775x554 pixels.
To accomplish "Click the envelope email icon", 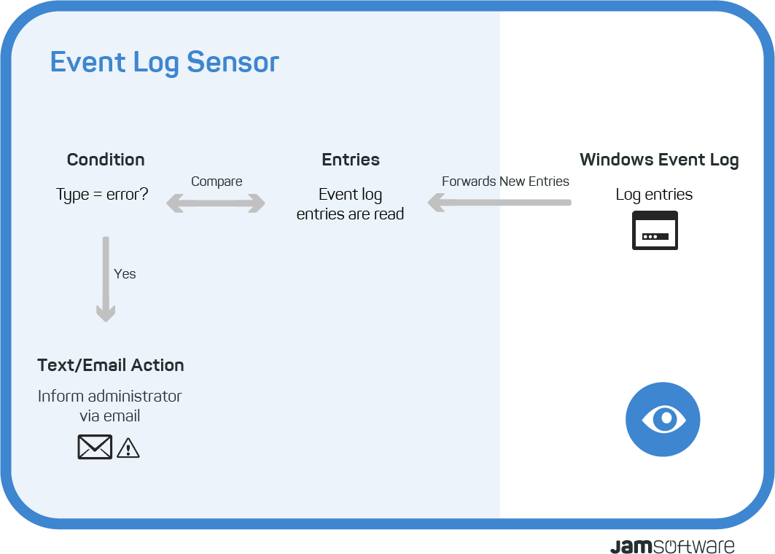I will click(x=95, y=447).
